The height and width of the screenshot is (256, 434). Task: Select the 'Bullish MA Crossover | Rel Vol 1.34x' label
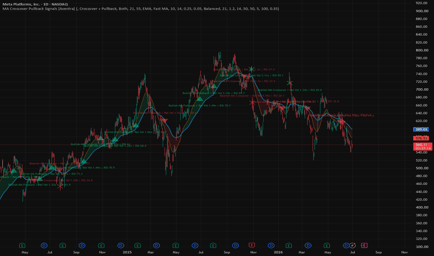click(x=290, y=90)
